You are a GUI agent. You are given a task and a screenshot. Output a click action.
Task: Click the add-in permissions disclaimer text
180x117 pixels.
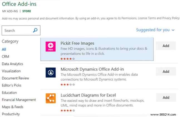coord(91,18)
